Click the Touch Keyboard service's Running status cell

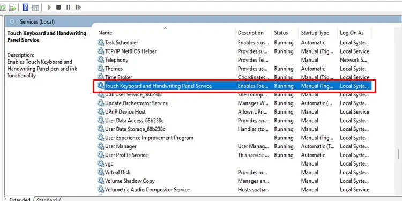point(284,86)
